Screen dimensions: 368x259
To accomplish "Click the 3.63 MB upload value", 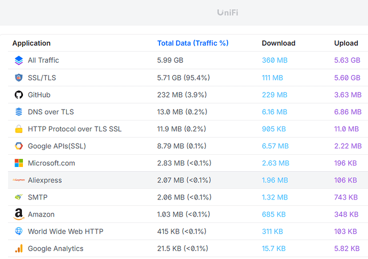I will pos(348,95).
